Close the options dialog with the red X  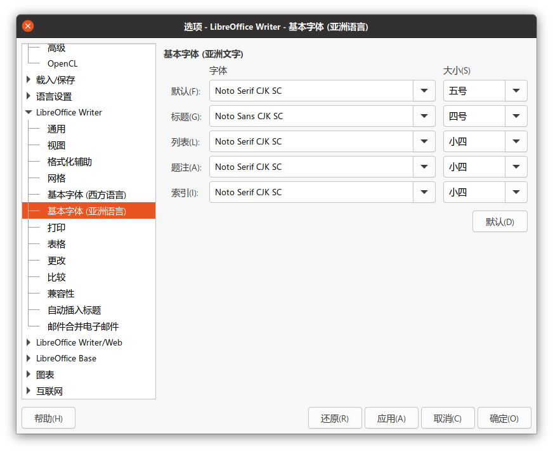pos(28,26)
